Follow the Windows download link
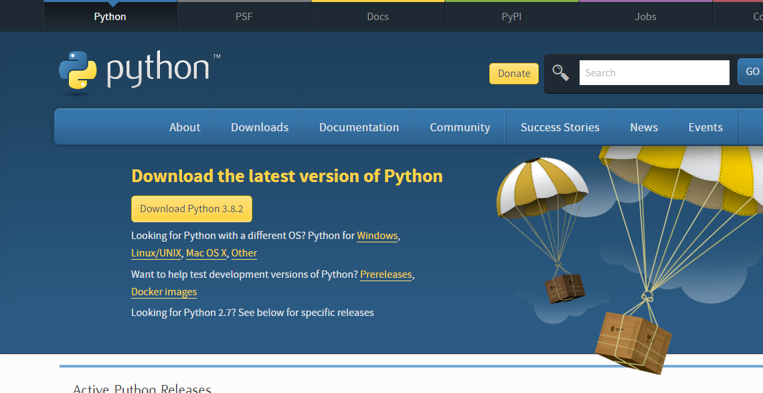The image size is (763, 393). [377, 236]
